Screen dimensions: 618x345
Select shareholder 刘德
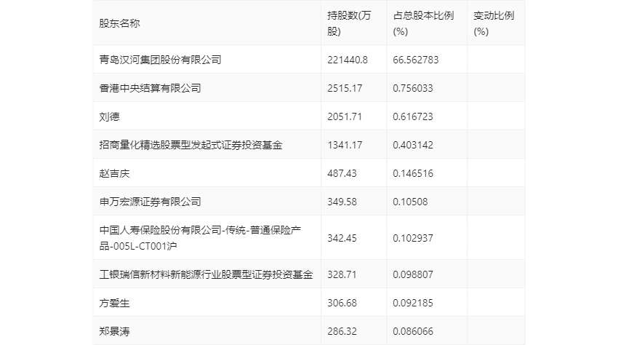pyautogui.click(x=109, y=116)
